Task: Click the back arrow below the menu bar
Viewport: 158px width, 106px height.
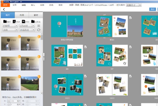Action: pos(4,10)
